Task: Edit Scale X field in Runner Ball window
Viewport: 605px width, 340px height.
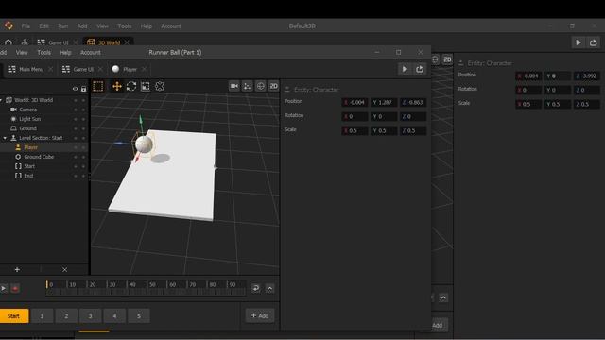Action: click(x=354, y=130)
